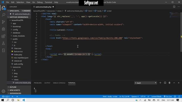The height and width of the screenshot is (102, 182).
Task: Switch to the Debug Console tab
Action: point(59,83)
